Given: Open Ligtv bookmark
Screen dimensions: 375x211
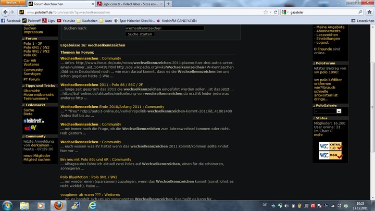Looking at the screenshot, I should pos(49,21).
